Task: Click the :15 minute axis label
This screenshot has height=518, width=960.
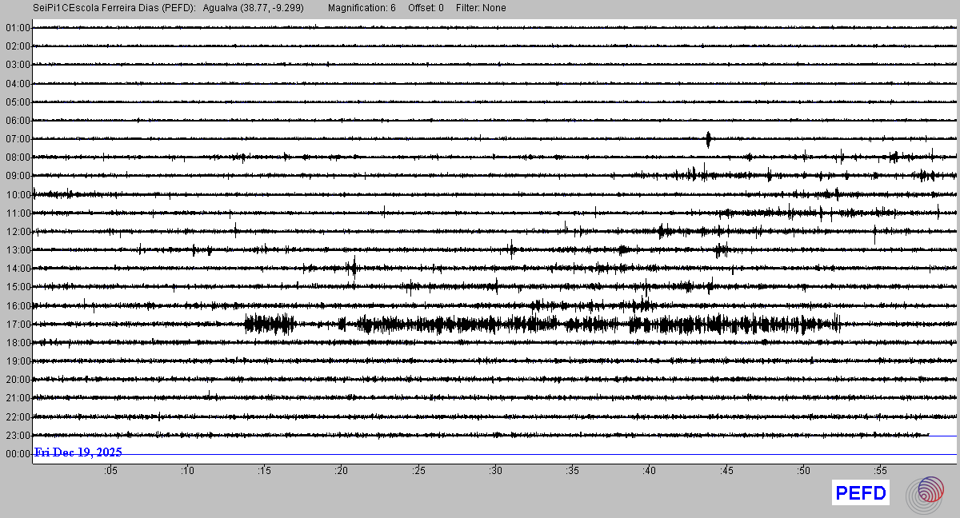Action: coord(264,471)
